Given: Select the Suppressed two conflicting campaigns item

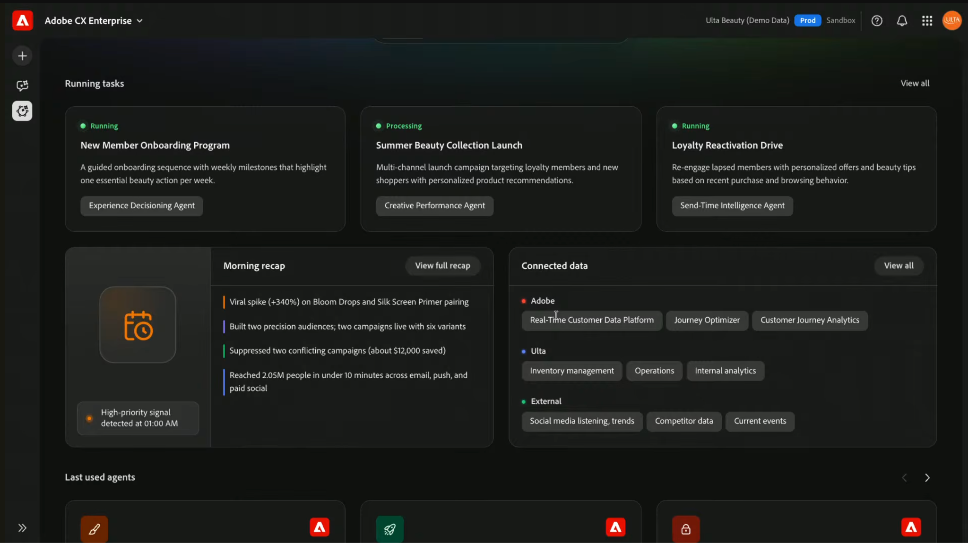Looking at the screenshot, I should point(337,351).
